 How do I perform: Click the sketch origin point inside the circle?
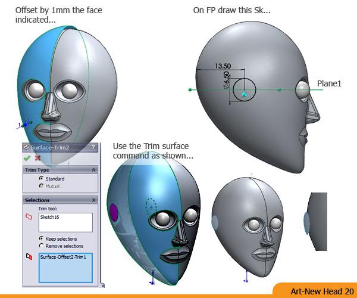tap(244, 94)
